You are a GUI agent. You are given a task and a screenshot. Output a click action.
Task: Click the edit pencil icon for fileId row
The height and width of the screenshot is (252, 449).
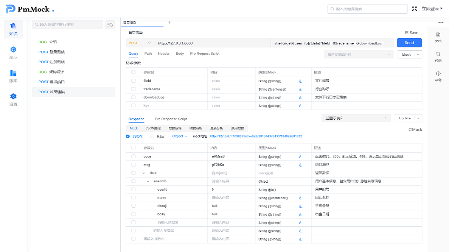tap(300, 81)
